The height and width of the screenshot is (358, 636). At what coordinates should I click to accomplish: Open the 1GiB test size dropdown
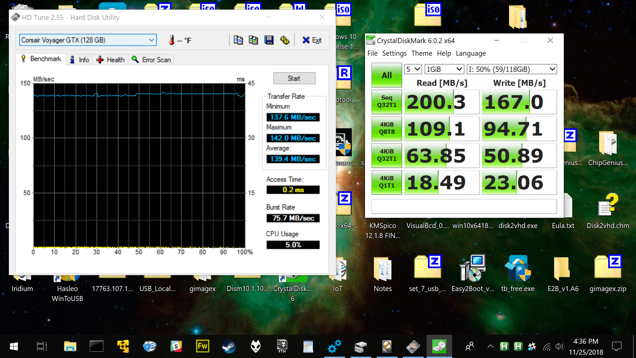(x=444, y=69)
